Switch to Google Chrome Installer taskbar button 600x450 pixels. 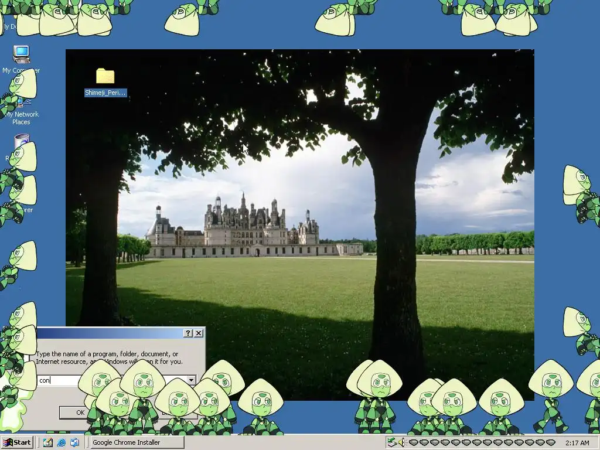point(138,442)
